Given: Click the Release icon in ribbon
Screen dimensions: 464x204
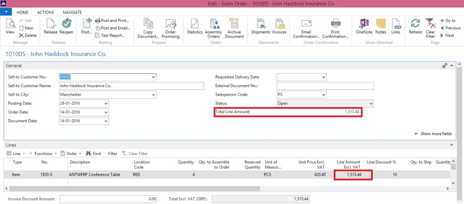Looking at the screenshot, I should coord(50,24).
